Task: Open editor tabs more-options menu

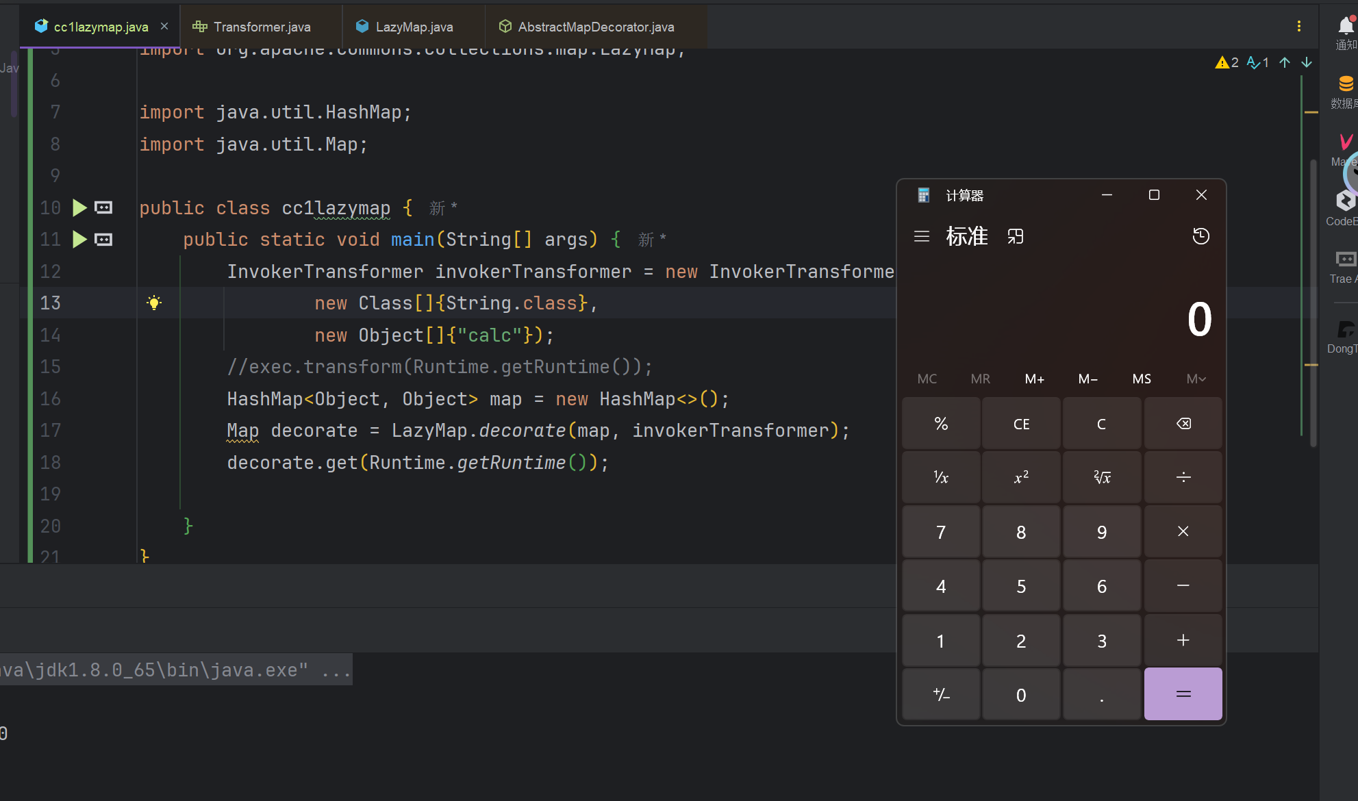Action: coord(1298,26)
